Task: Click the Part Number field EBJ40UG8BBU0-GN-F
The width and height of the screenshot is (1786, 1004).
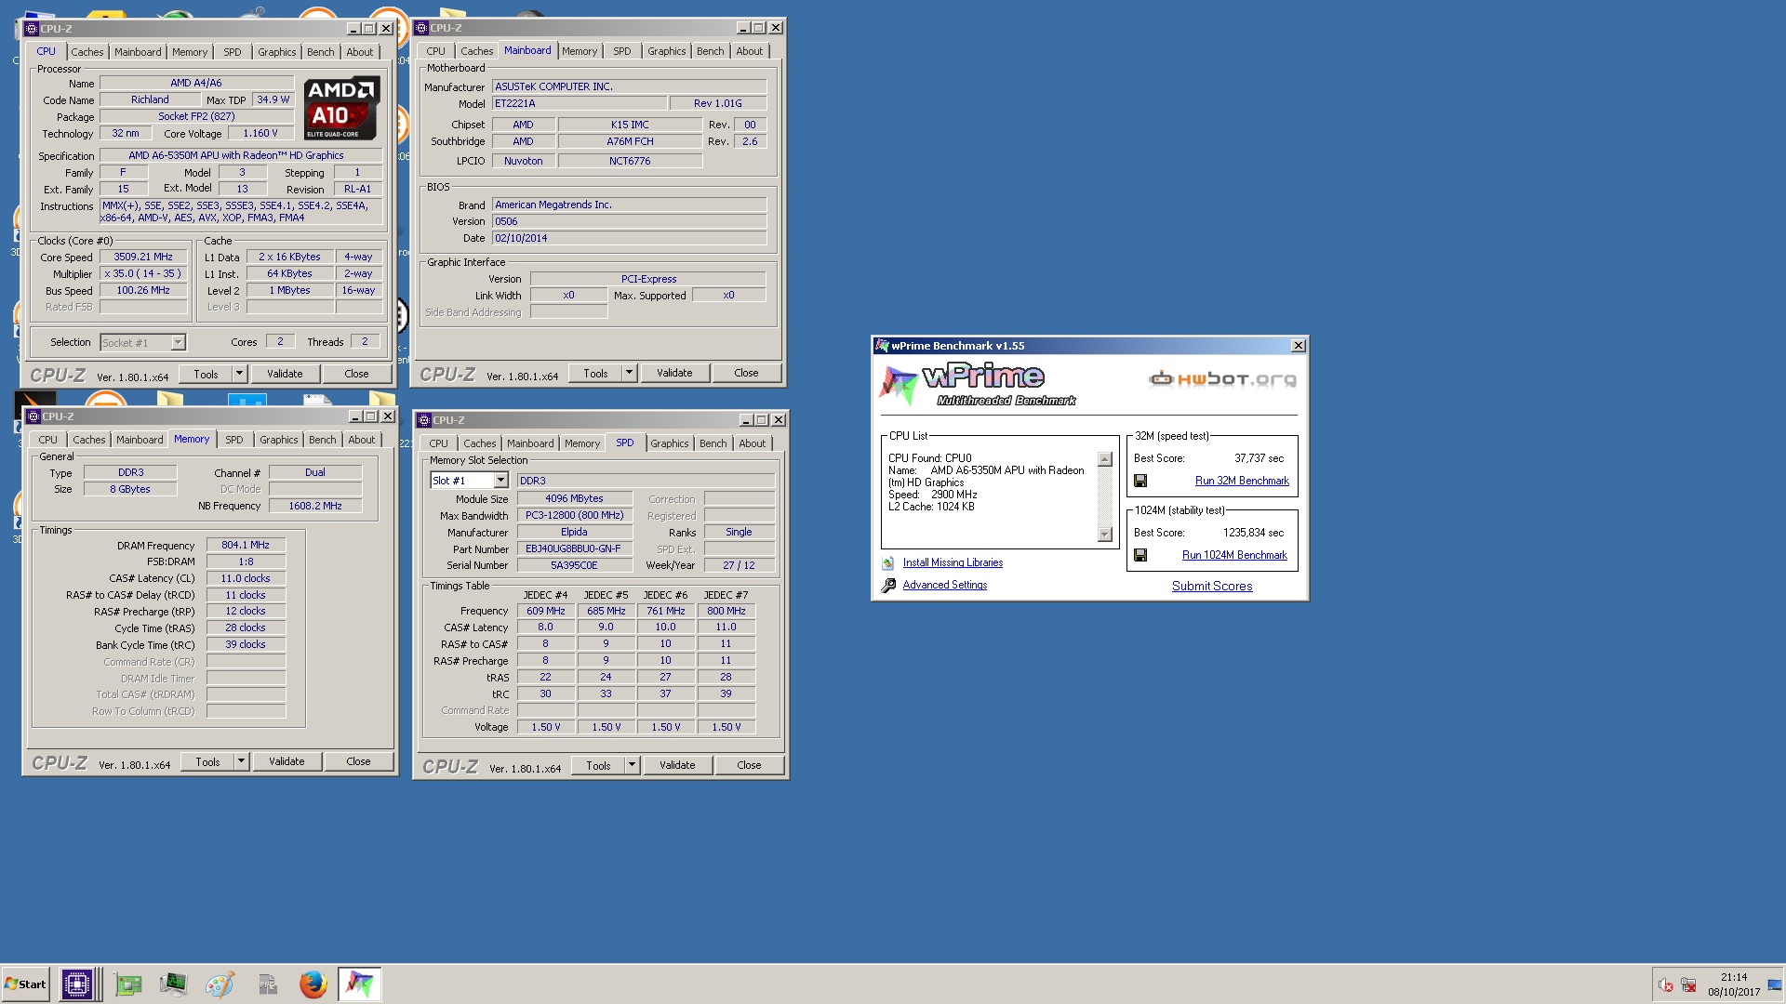Action: [x=573, y=548]
